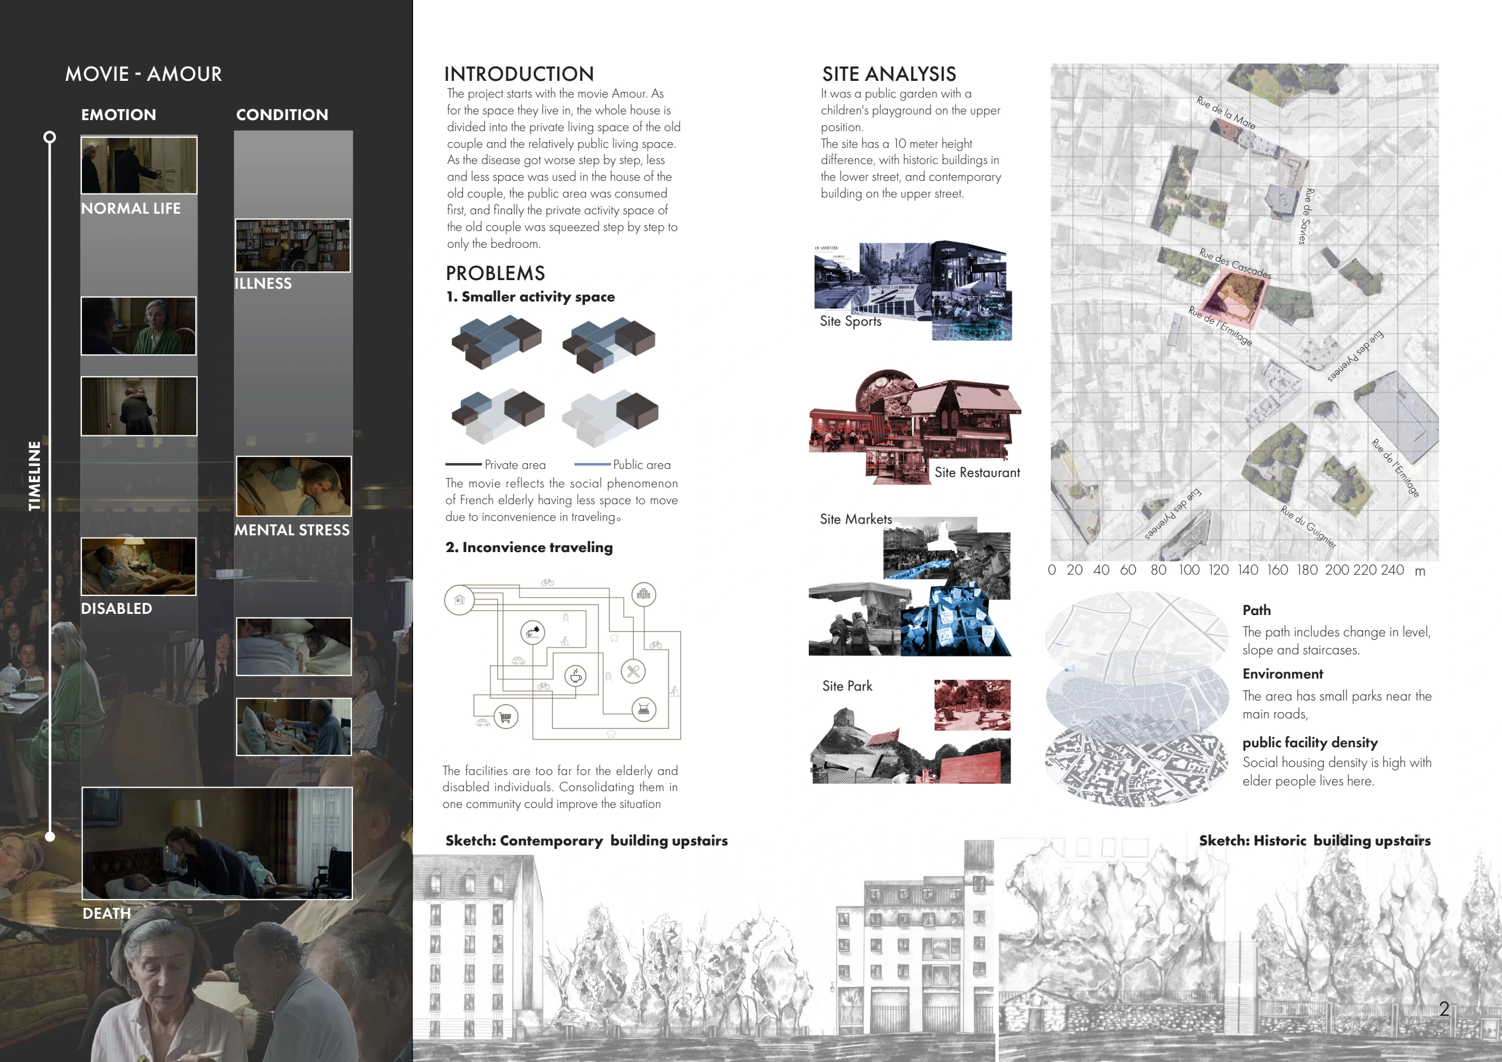
Task: Click the page number 2
Action: [1444, 1009]
